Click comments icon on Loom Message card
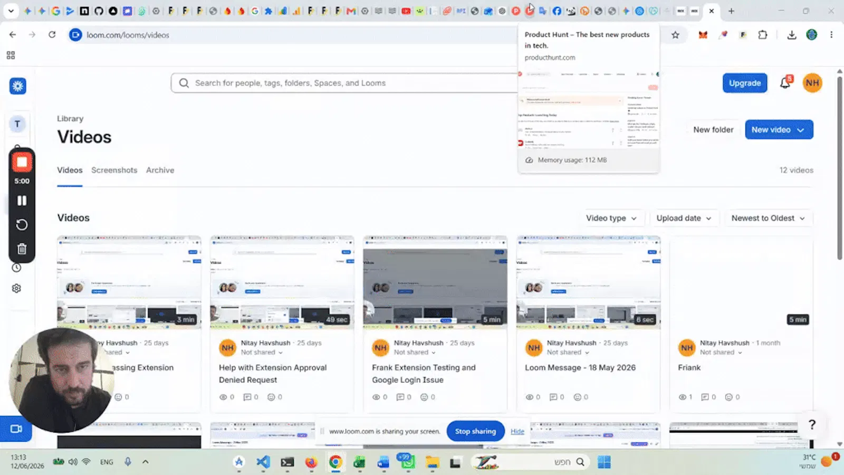This screenshot has width=844, height=475. pyautogui.click(x=553, y=397)
